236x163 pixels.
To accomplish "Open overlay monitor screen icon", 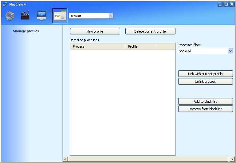I will pos(41,15).
